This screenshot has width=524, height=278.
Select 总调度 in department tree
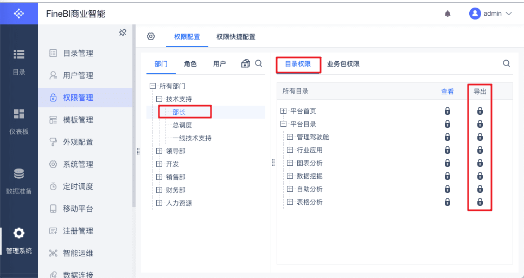tap(182, 125)
